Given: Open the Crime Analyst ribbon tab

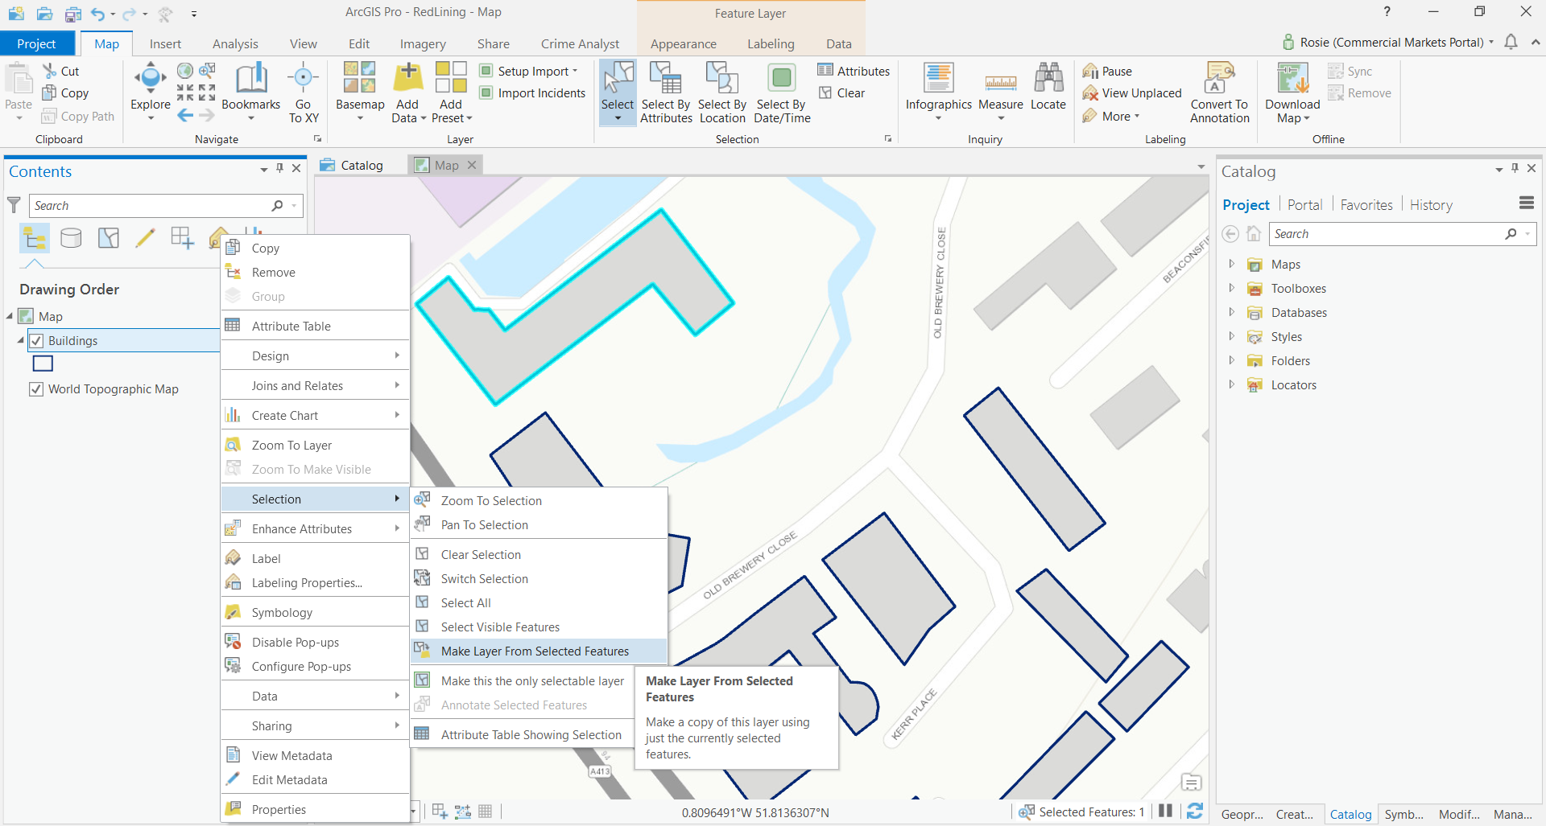Looking at the screenshot, I should [580, 44].
